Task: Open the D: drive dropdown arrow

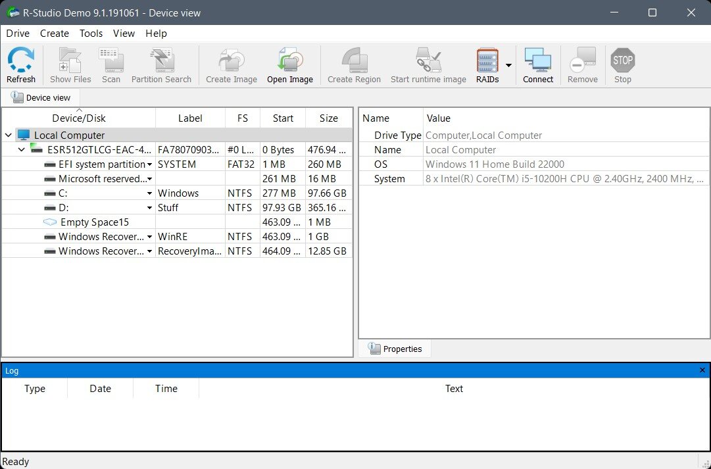Action: click(149, 209)
